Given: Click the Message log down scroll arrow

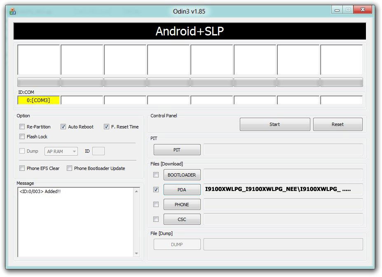Looking at the screenshot, I should pos(136,254).
